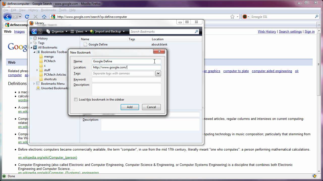This screenshot has width=323, height=181.
Task: Click the Google site favicon in URL bar
Action: click(53, 17)
